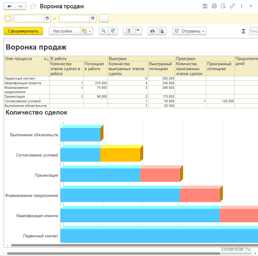The height and width of the screenshot is (256, 258).
Task: Click the 266 000 won potential cell
Action: 162,90
